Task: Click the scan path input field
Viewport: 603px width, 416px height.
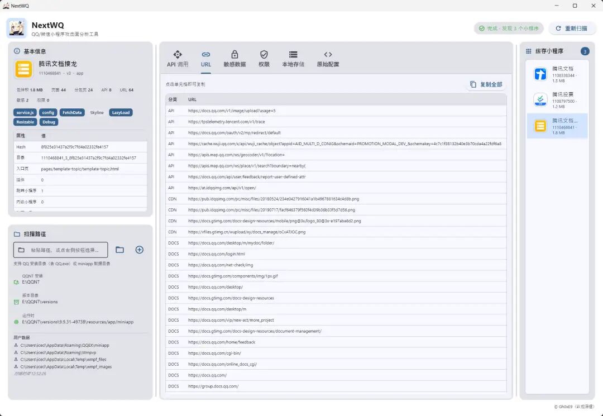Action: pos(61,250)
